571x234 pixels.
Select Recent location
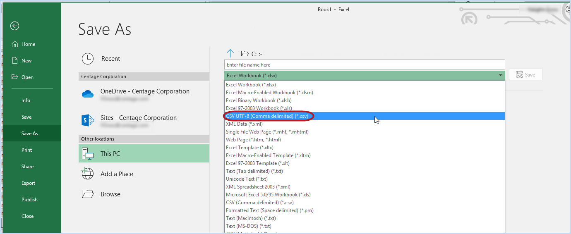[x=144, y=59]
